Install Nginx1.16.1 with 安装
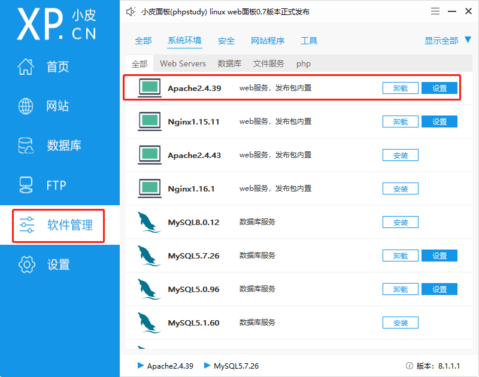 400,188
